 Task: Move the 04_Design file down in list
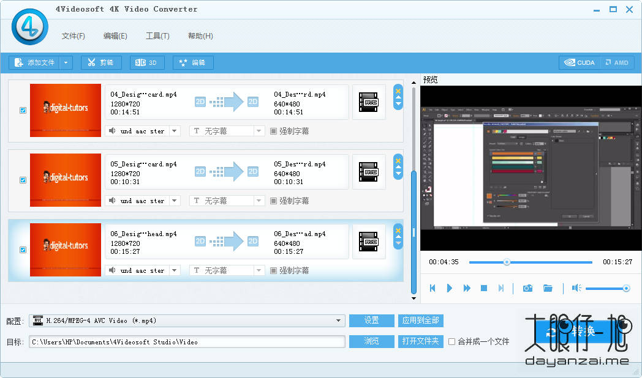pyautogui.click(x=398, y=104)
